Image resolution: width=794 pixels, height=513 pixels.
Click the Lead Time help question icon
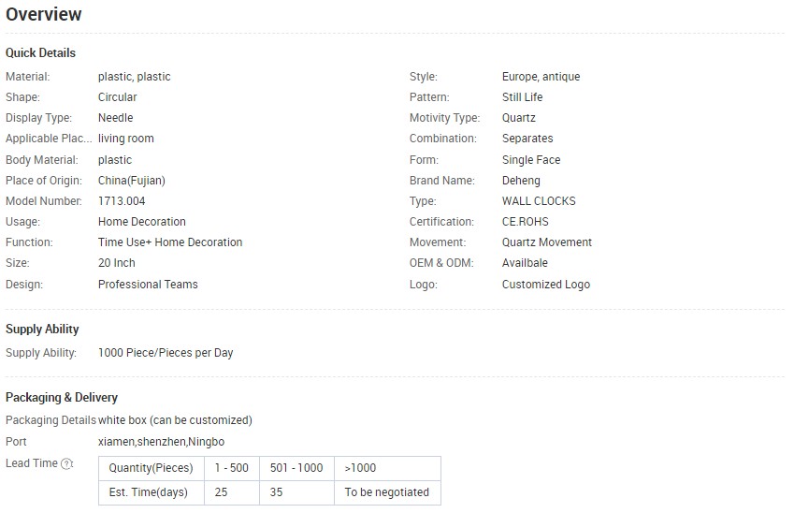(x=66, y=463)
